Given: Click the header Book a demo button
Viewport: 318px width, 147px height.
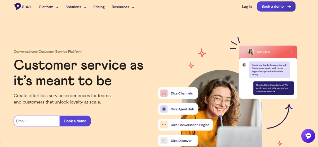Looking at the screenshot, I should 276,7.
